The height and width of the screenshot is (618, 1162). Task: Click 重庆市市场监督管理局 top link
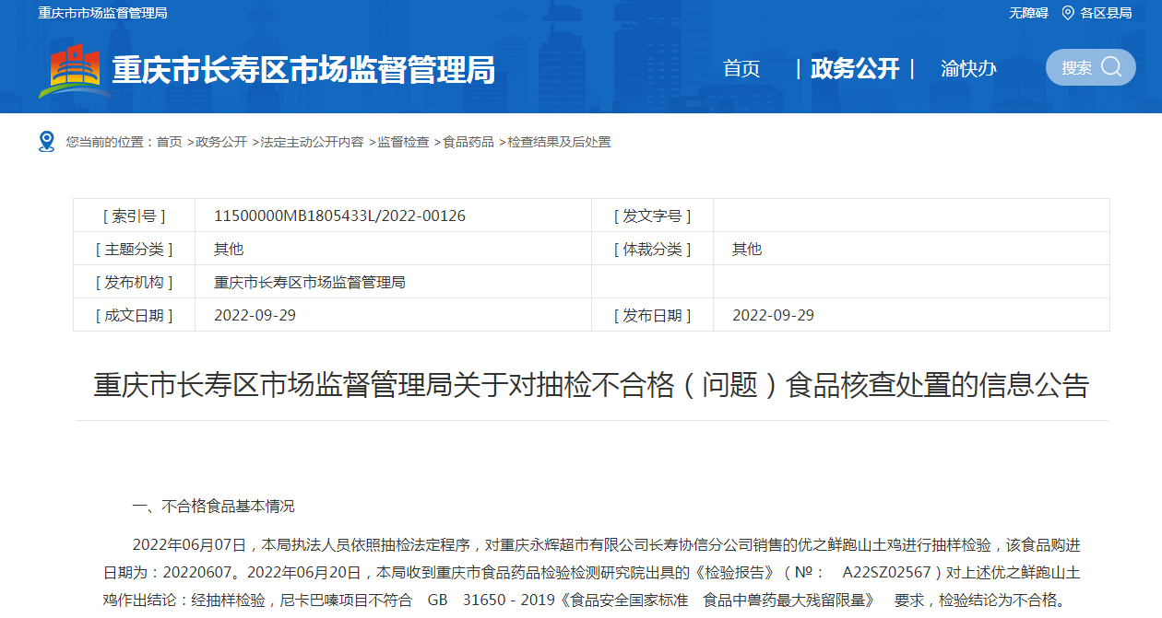(102, 13)
